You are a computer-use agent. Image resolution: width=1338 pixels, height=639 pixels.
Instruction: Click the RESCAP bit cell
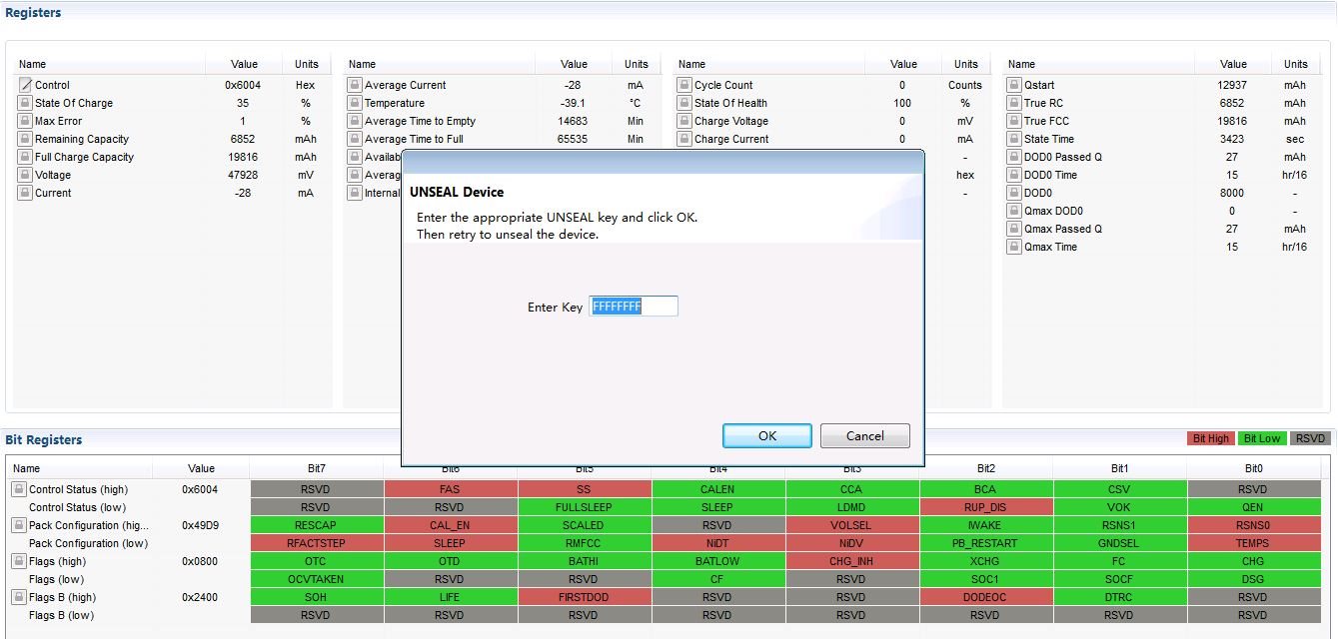[316, 525]
